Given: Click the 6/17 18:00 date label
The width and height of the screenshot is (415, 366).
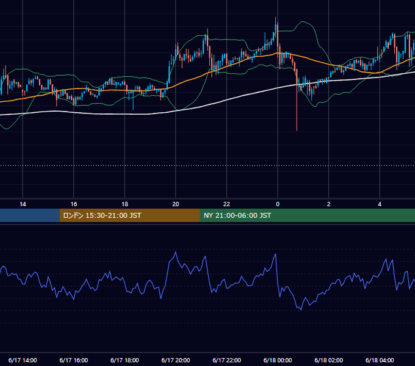Looking at the screenshot, I should pyautogui.click(x=125, y=360).
